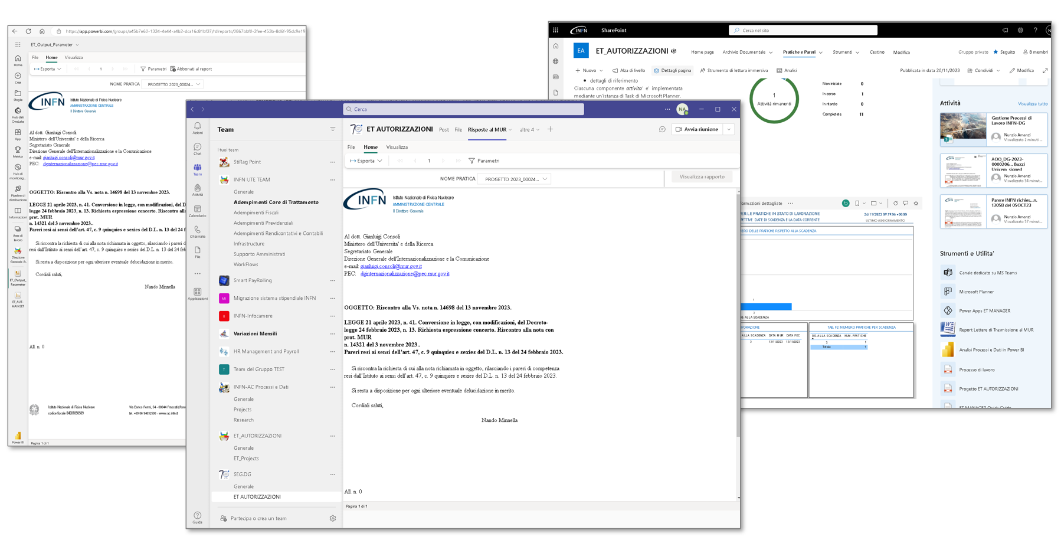Image resolution: width=1061 pixels, height=543 pixels.
Task: Expand the Archivio Documentale menu
Action: [747, 52]
